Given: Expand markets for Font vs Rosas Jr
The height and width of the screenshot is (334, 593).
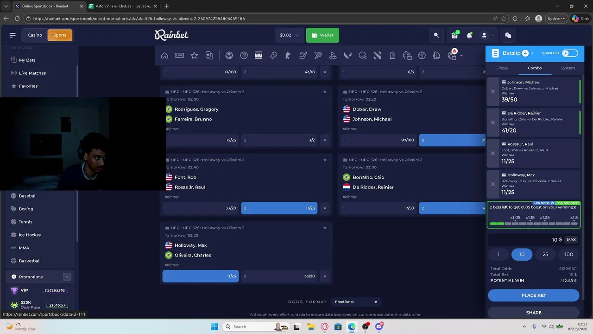Looking at the screenshot, I should tap(325, 208).
